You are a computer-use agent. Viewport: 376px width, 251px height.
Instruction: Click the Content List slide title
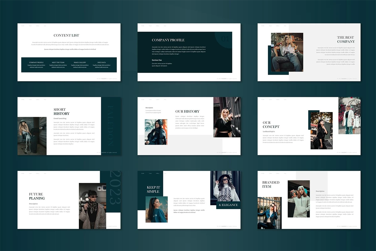[66, 35]
